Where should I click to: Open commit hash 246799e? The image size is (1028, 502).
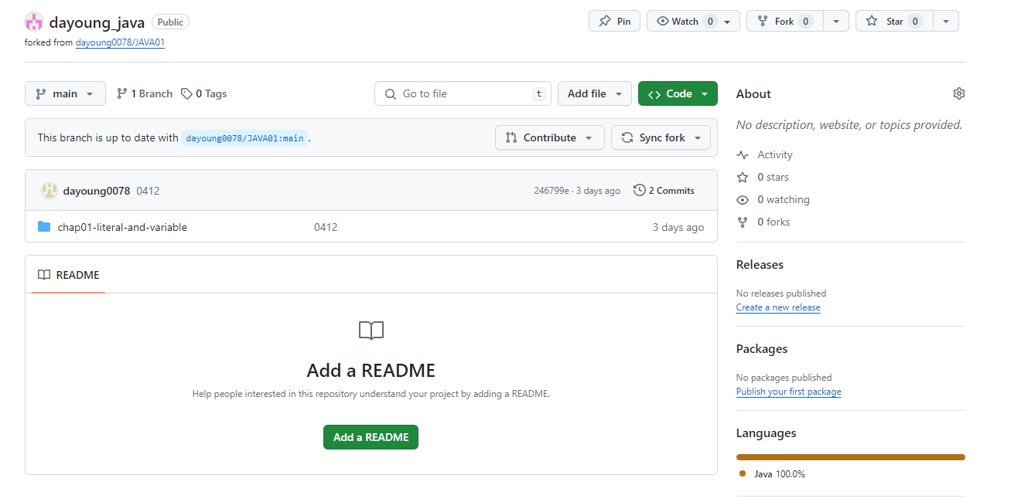coord(552,191)
